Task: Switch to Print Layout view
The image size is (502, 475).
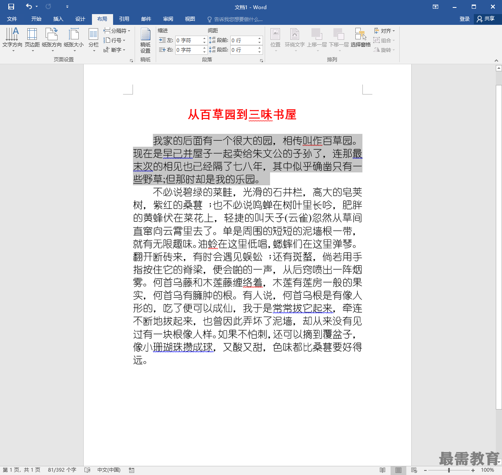Action: coord(398,470)
